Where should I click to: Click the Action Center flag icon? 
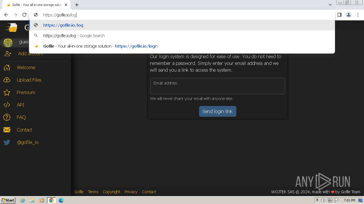pos(337,200)
